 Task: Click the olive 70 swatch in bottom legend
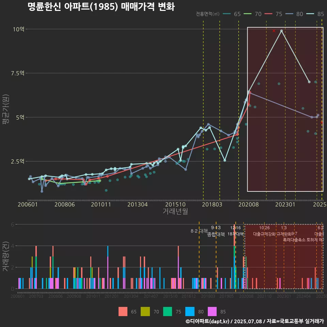coord(145,312)
